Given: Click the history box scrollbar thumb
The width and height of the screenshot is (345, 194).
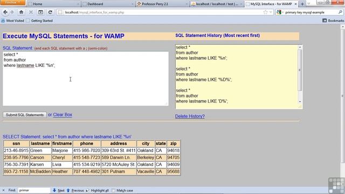Looking at the screenshot, I should (x=300, y=70).
